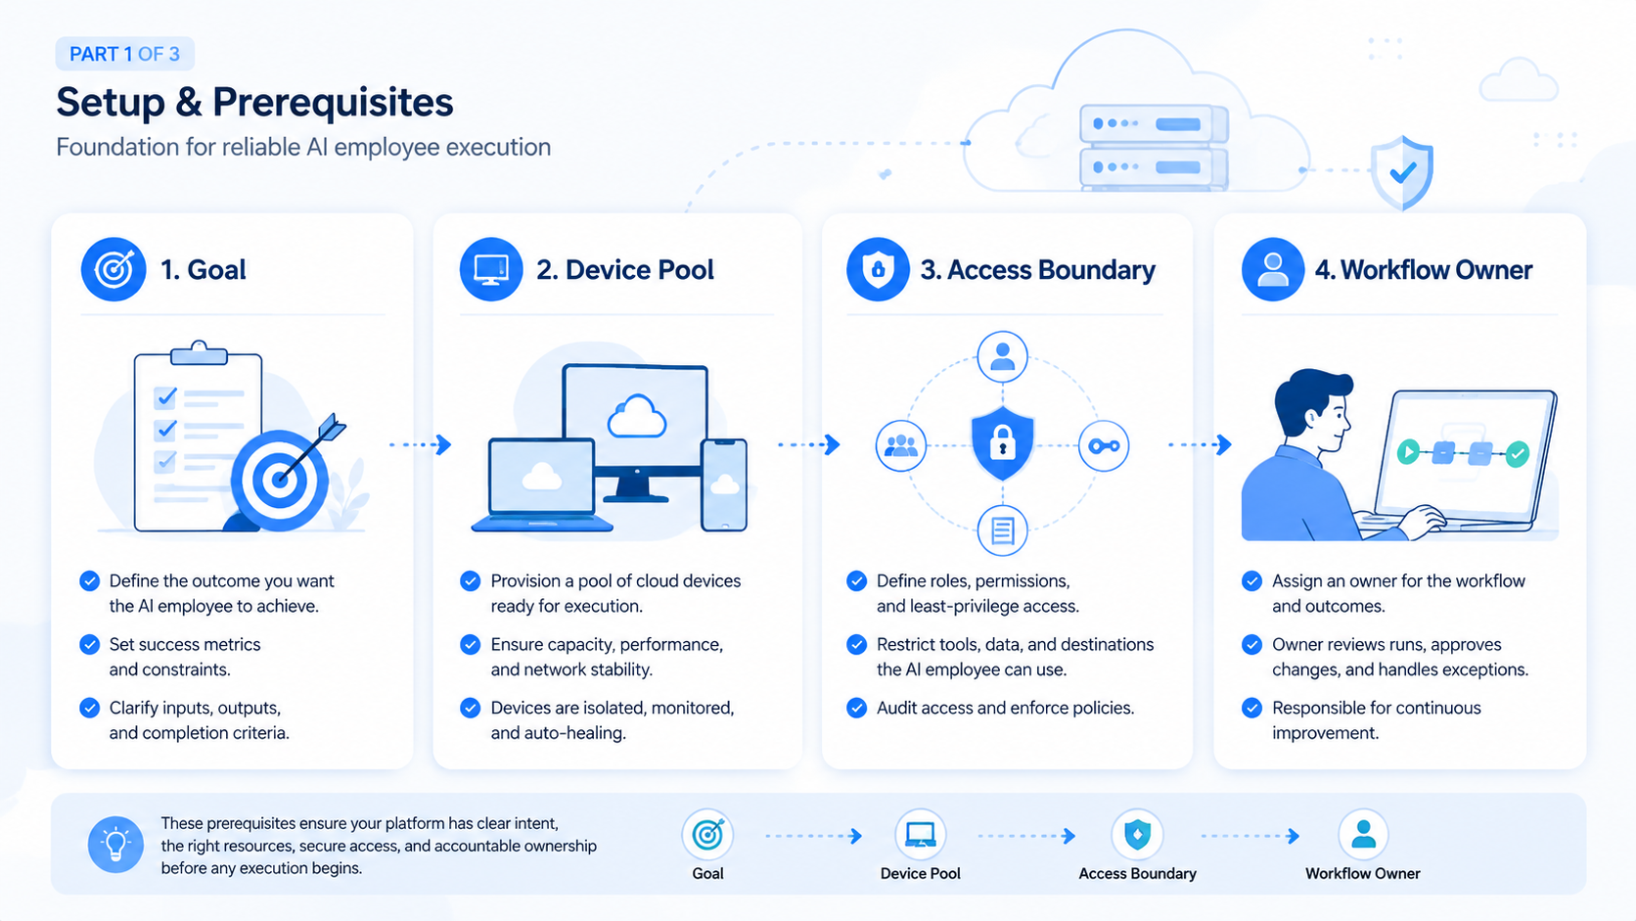The image size is (1636, 921).
Task: Click the lightbulb icon in the bottom banner
Action: coord(115,844)
